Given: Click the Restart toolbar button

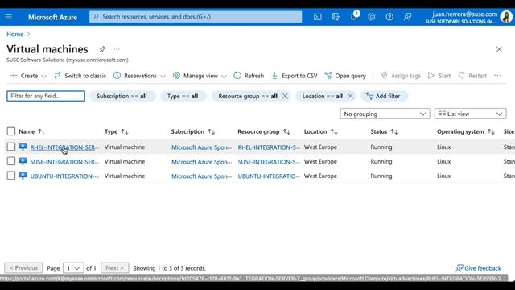Looking at the screenshot, I should point(472,76).
